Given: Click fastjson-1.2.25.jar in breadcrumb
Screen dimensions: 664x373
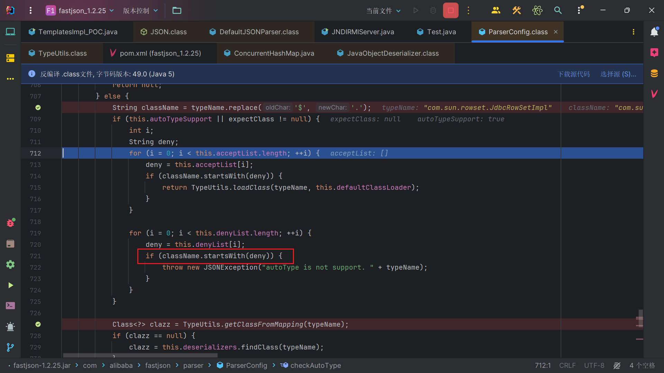Looking at the screenshot, I should [42, 365].
